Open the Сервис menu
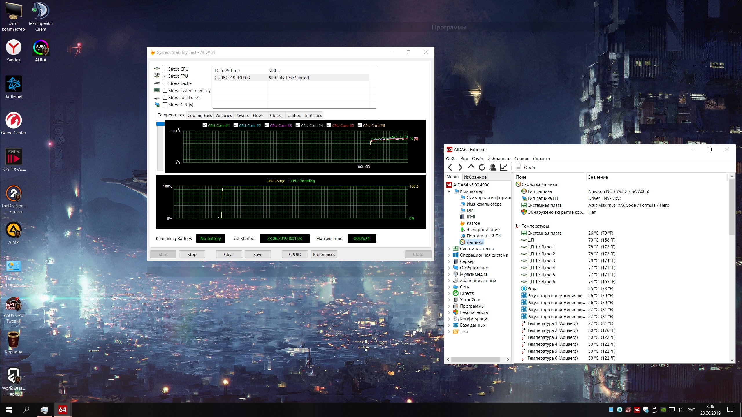The height and width of the screenshot is (417, 742). click(521, 159)
